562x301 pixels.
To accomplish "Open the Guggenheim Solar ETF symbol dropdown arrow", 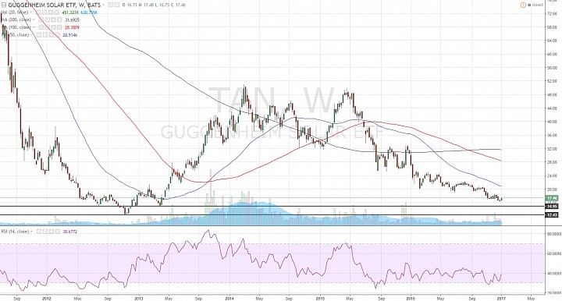I will (x=103, y=5).
